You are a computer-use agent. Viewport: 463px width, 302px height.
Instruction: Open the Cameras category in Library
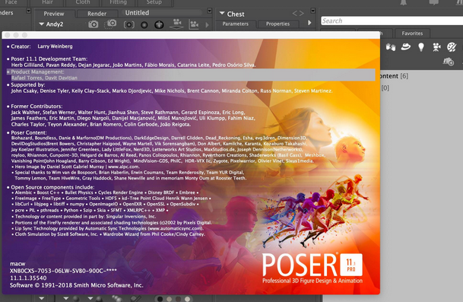click(436, 47)
